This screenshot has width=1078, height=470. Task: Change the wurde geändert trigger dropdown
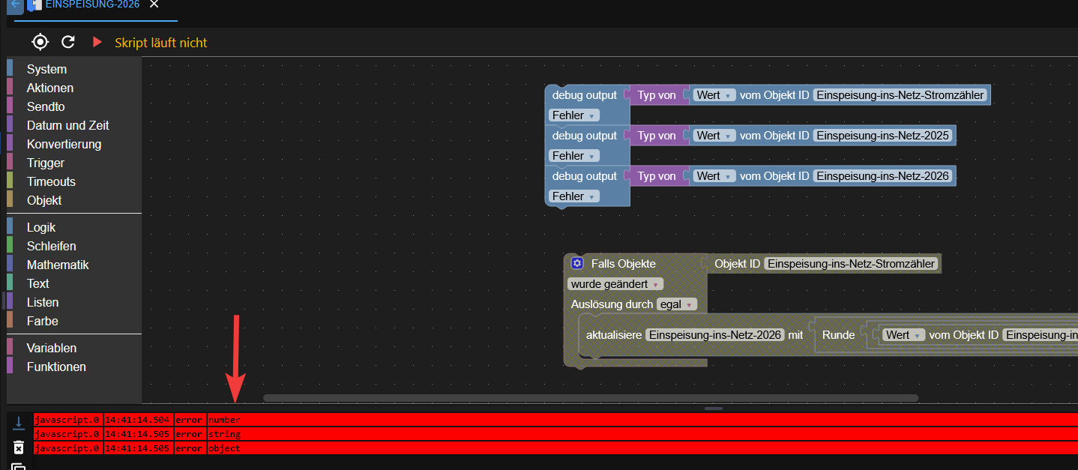(x=615, y=283)
